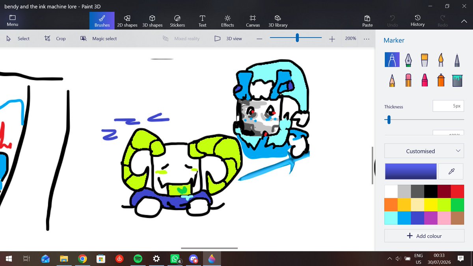Collapse the ribbon with the chevron
The image size is (473, 266).
[x=464, y=21]
